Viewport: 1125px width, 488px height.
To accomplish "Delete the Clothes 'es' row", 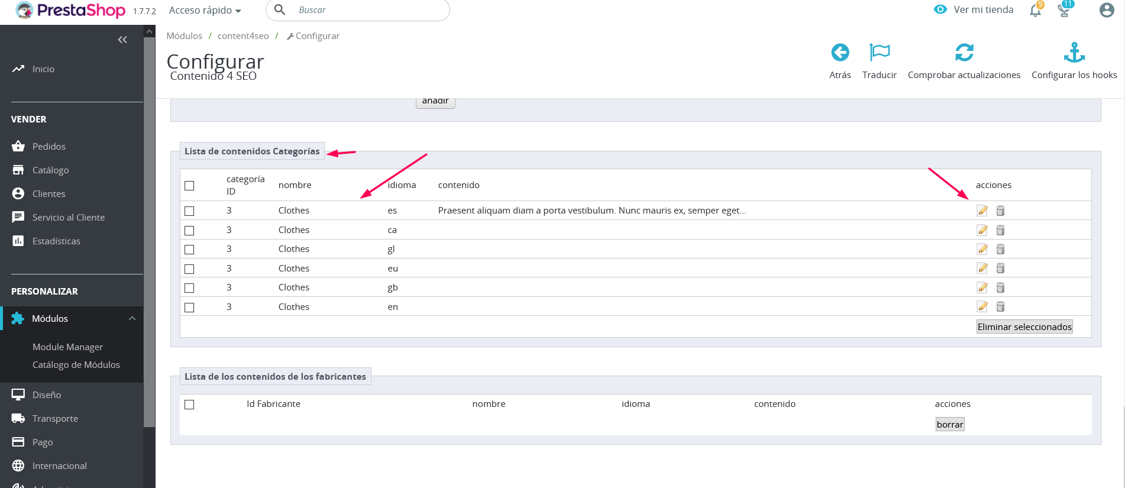I will pyautogui.click(x=1000, y=211).
